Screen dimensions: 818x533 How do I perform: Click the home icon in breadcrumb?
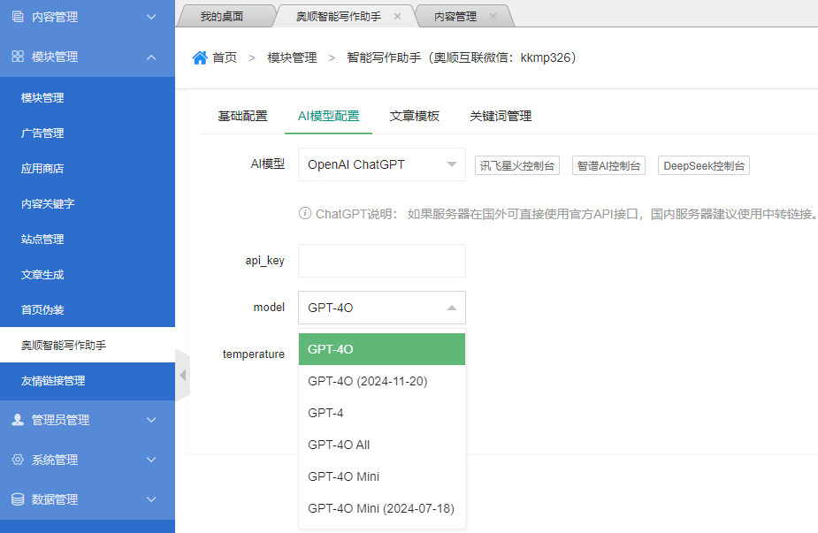(200, 57)
